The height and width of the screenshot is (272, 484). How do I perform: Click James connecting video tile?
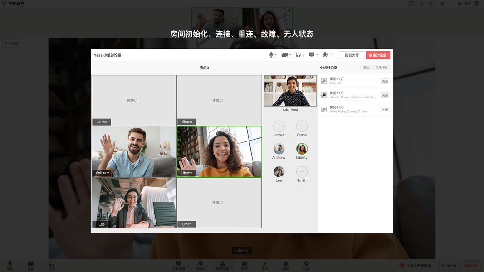(x=134, y=101)
